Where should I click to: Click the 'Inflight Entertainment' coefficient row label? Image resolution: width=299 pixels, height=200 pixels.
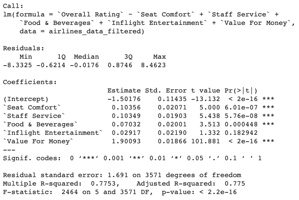coord(53,133)
